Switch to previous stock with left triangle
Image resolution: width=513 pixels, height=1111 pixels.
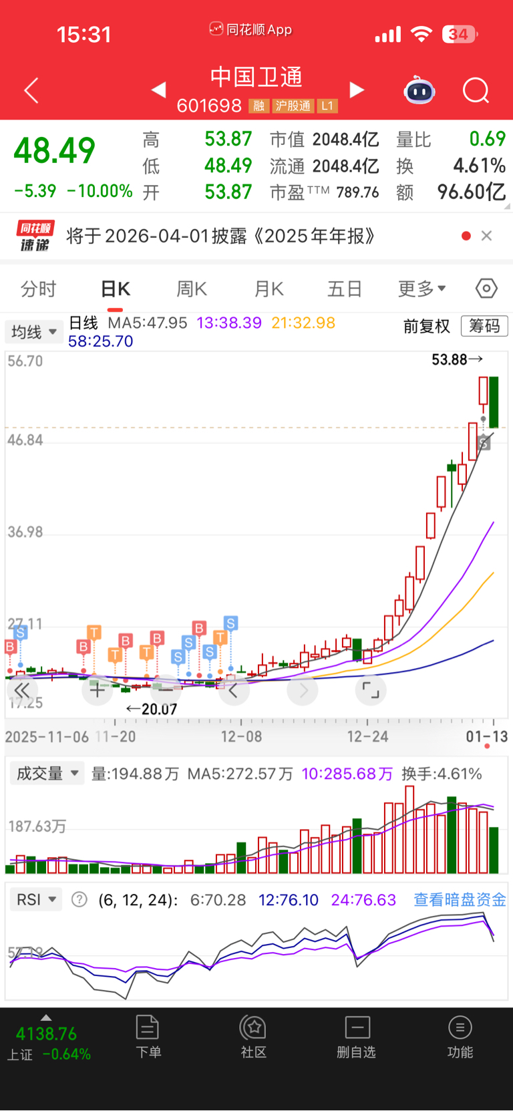click(158, 90)
